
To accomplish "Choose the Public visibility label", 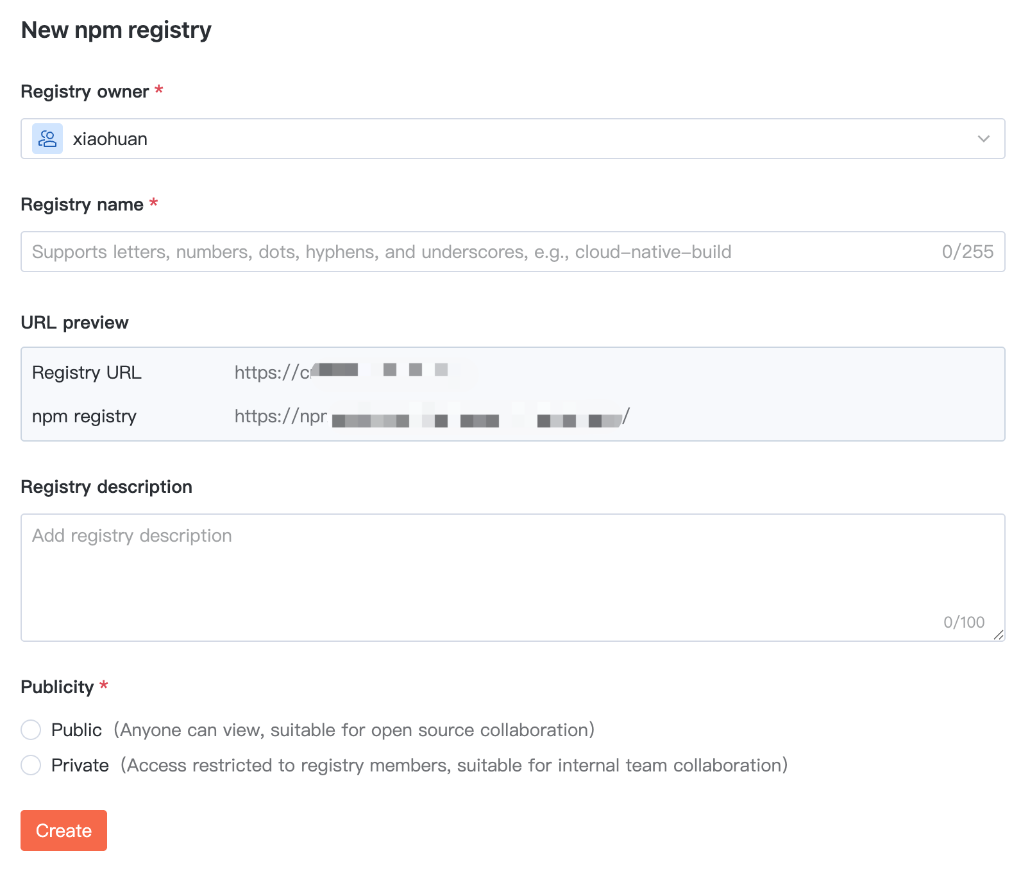I will 76,730.
